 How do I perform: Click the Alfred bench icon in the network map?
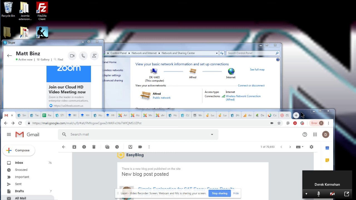193,71
